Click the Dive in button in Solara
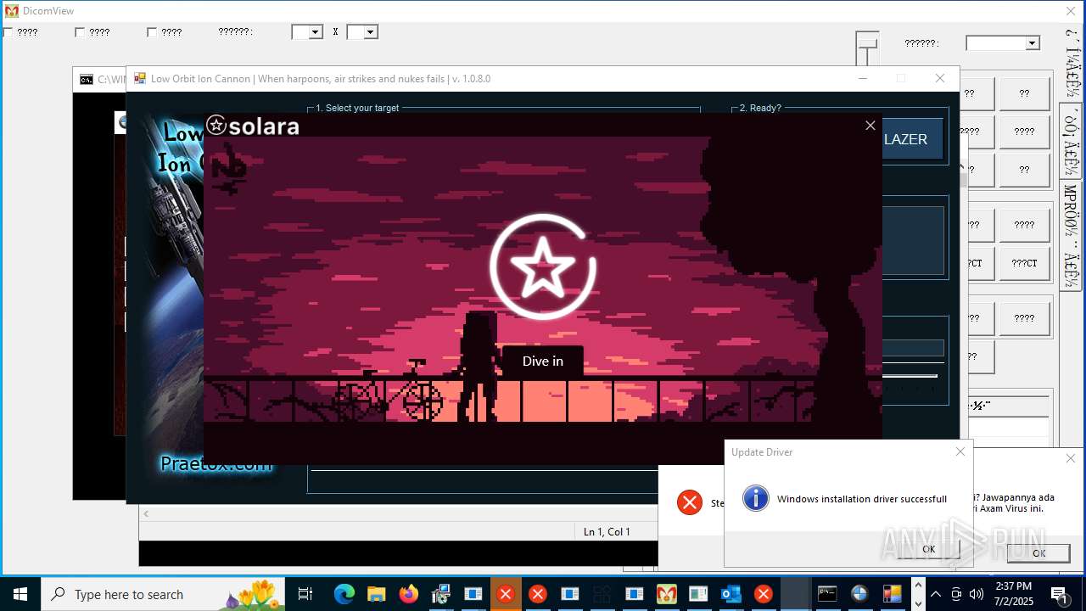1086x611 pixels. pos(543,362)
